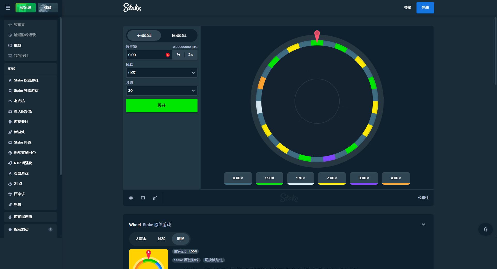The height and width of the screenshot is (269, 497).
Task: Click the clock icon beside 近期游戏记录
Action: point(10,35)
